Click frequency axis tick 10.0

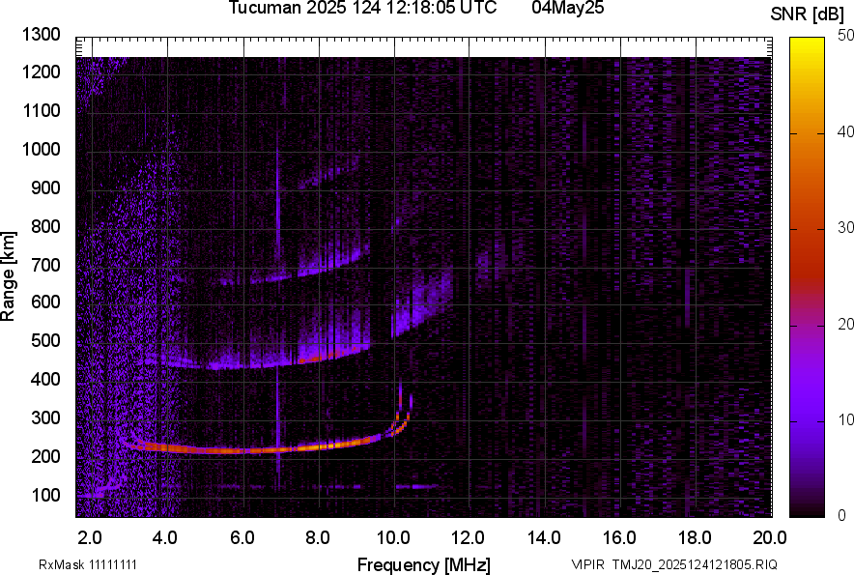394,538
